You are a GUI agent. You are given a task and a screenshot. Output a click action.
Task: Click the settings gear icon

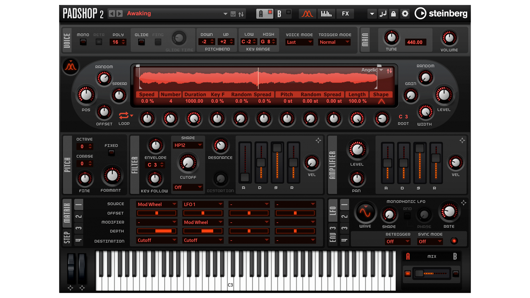[x=405, y=14]
